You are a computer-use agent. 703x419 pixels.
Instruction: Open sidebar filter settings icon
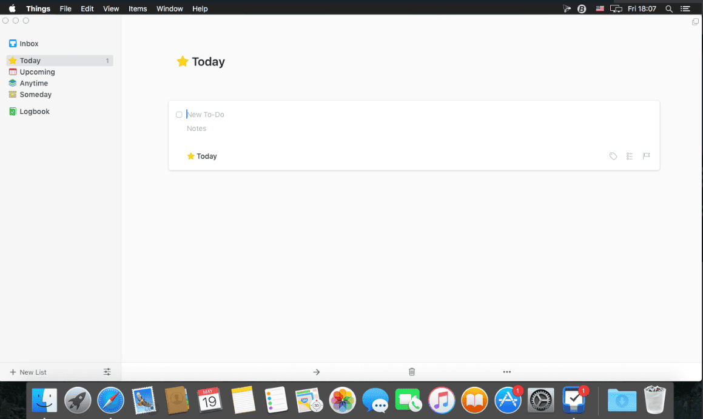(x=107, y=372)
